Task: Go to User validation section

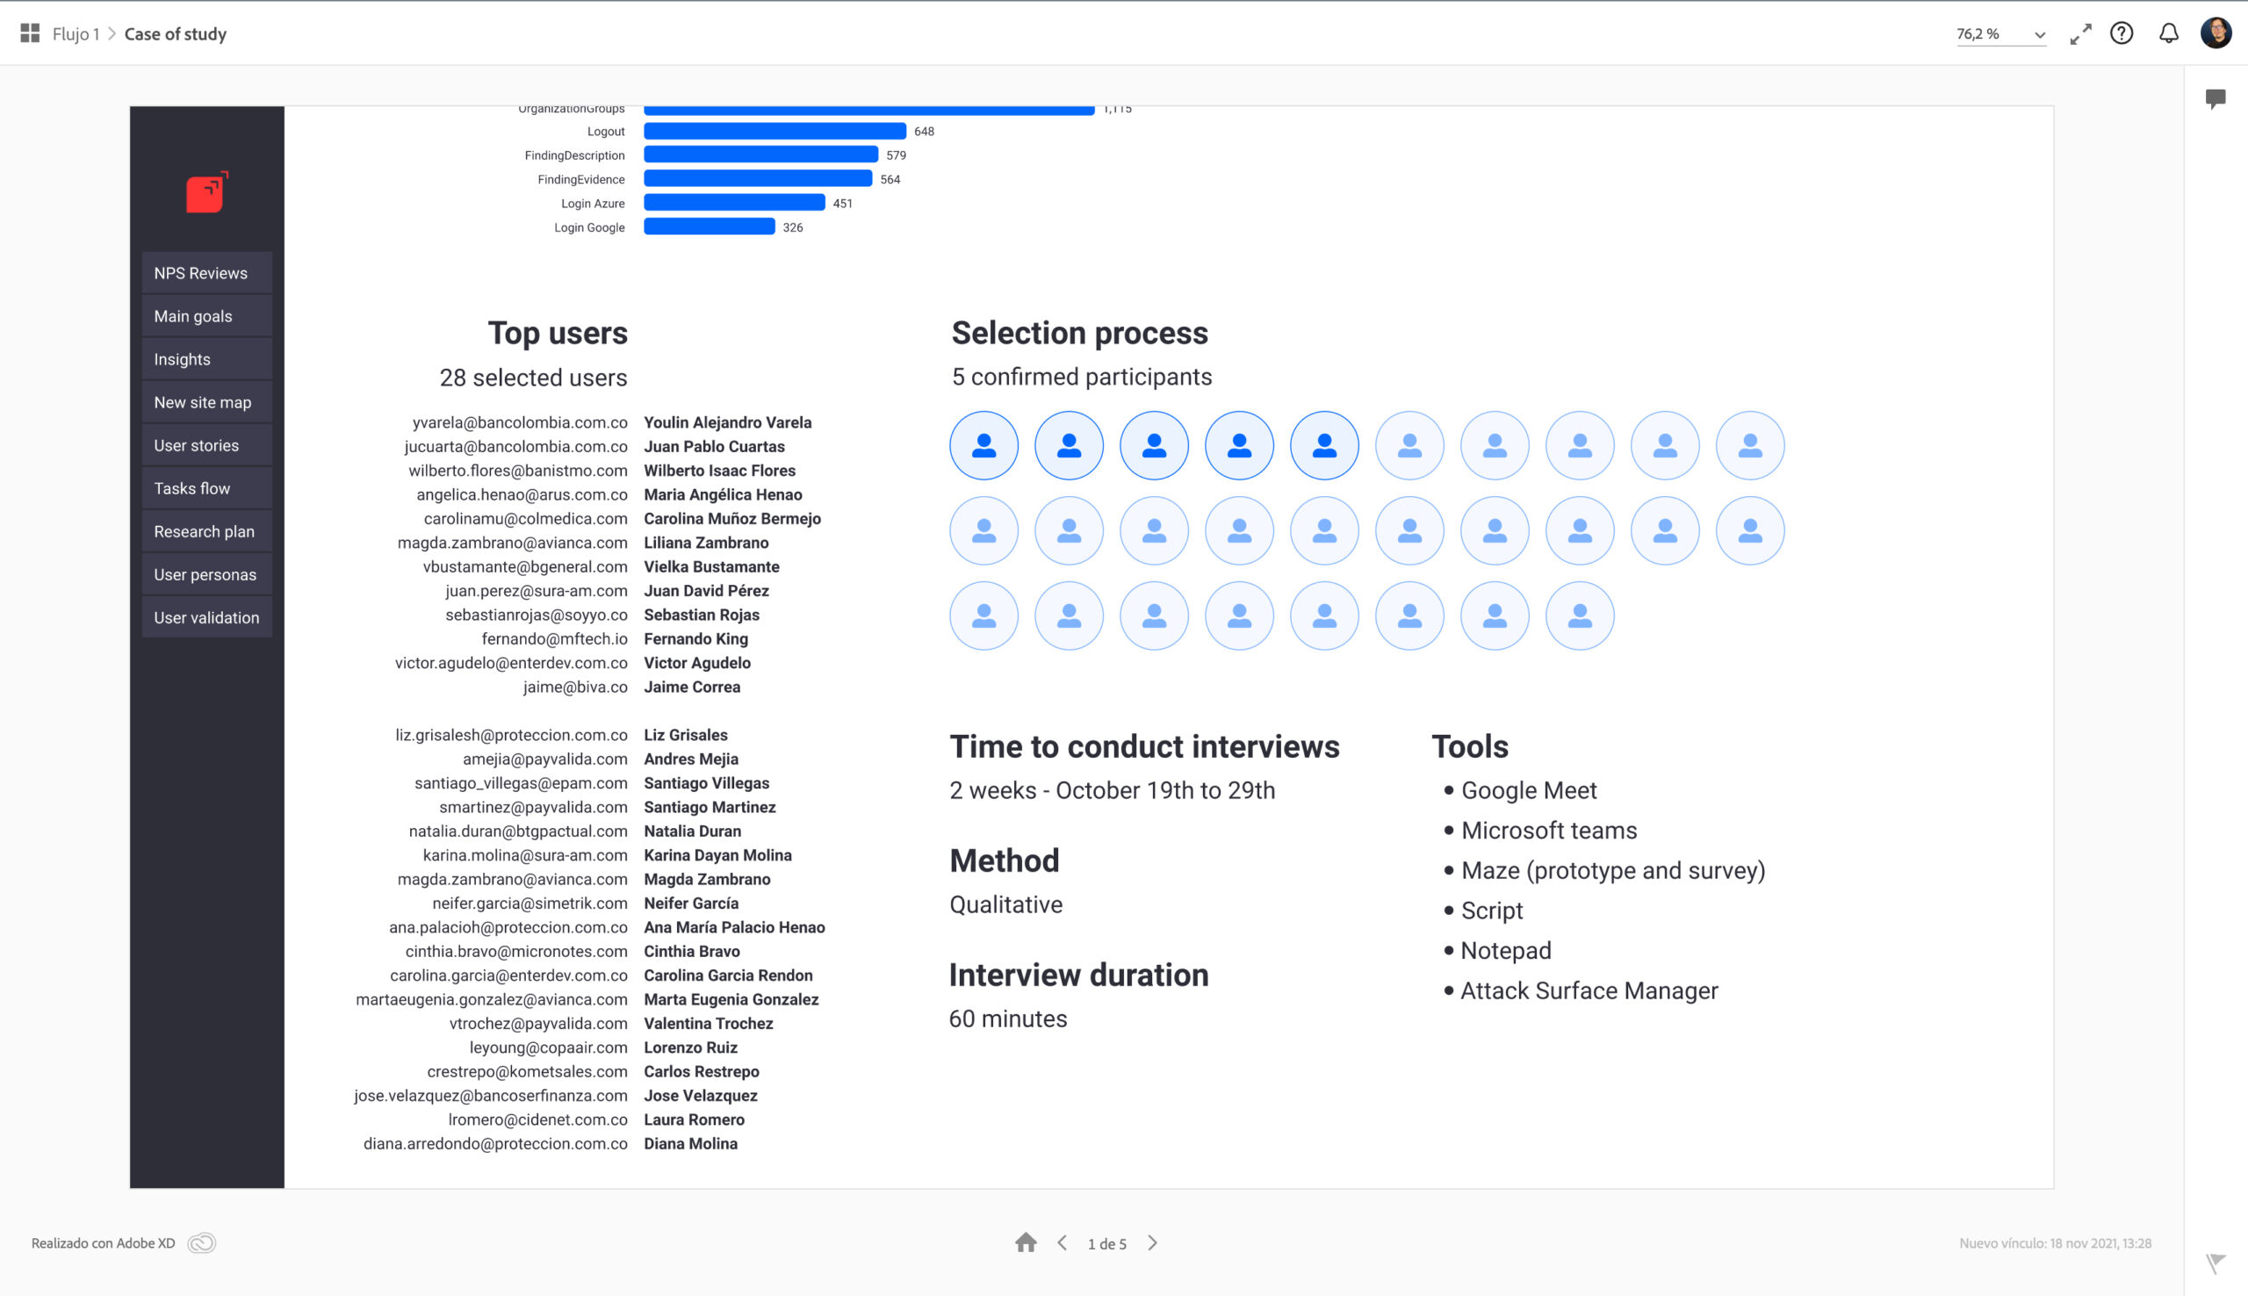Action: coord(206,618)
